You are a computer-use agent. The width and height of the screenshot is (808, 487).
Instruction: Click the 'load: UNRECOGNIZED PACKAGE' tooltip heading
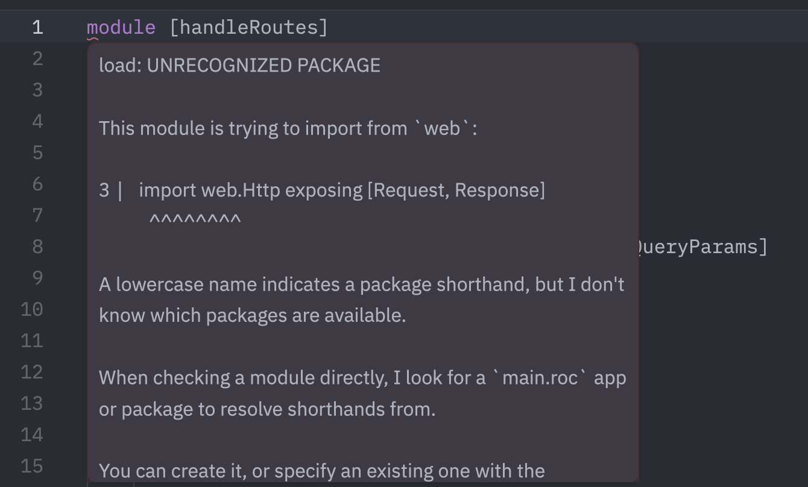coord(239,65)
